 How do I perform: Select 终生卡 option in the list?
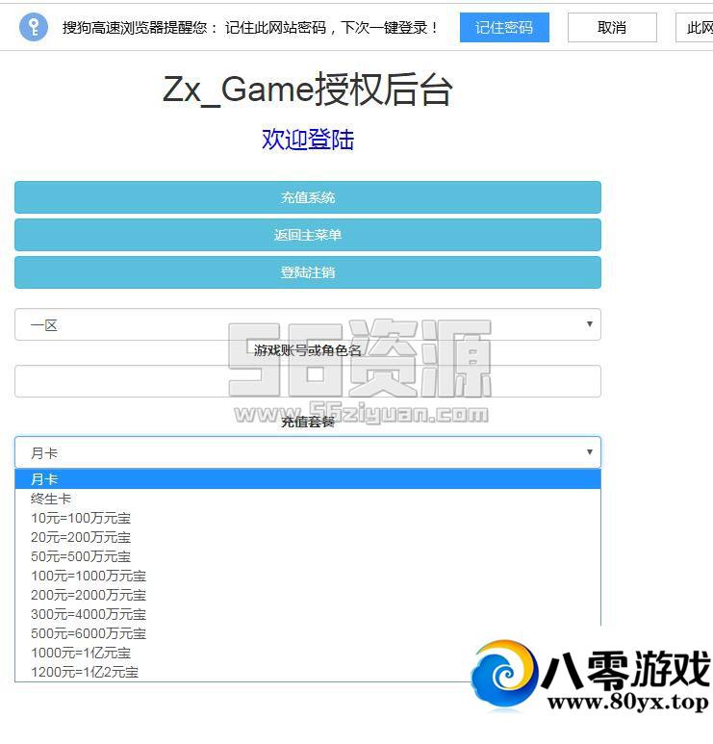51,499
